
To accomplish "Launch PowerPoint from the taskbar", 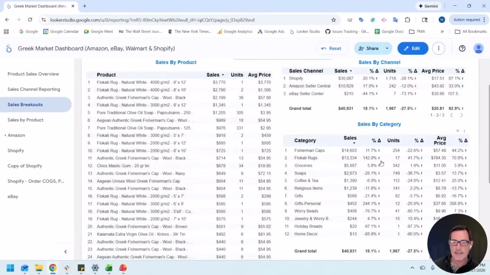I will click(122, 268).
